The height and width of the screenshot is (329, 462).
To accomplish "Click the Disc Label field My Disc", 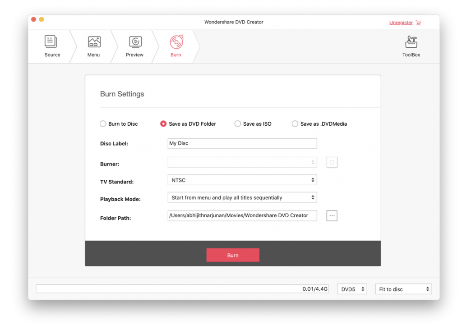I will click(x=242, y=144).
